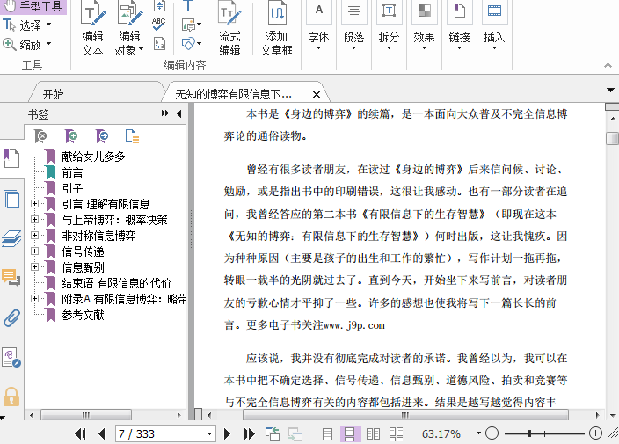
Task: Go to first page button
Action: click(x=80, y=434)
